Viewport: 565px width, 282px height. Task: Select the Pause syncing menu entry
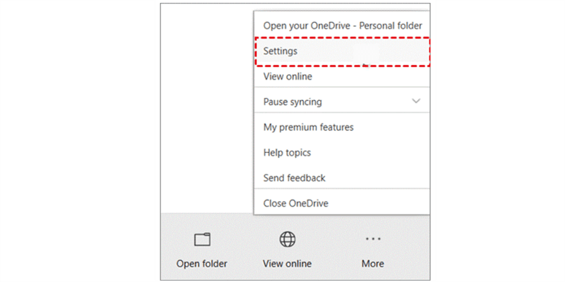(x=292, y=102)
